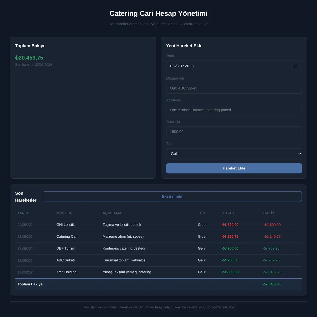Image resolution: width=317 pixels, height=317 pixels.
Task: Select the date cell 18/05/2024
Action: [26, 237]
